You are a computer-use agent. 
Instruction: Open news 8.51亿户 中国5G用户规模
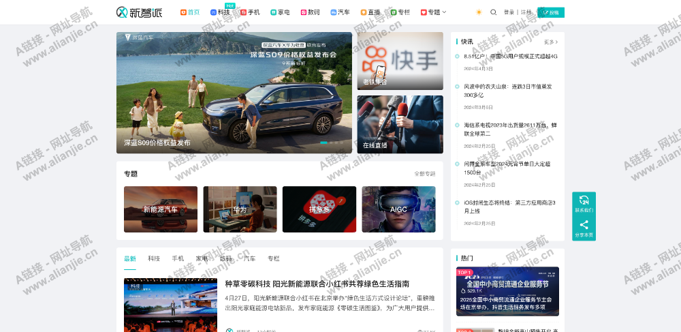[510, 57]
